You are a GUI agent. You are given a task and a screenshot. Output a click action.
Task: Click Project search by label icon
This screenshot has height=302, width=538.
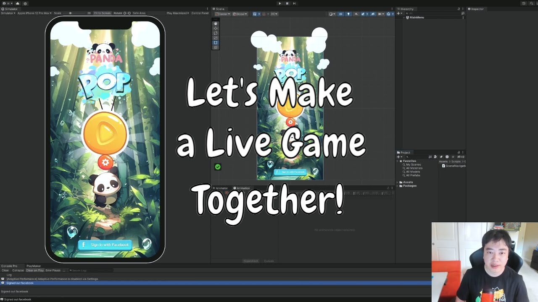[441, 157]
